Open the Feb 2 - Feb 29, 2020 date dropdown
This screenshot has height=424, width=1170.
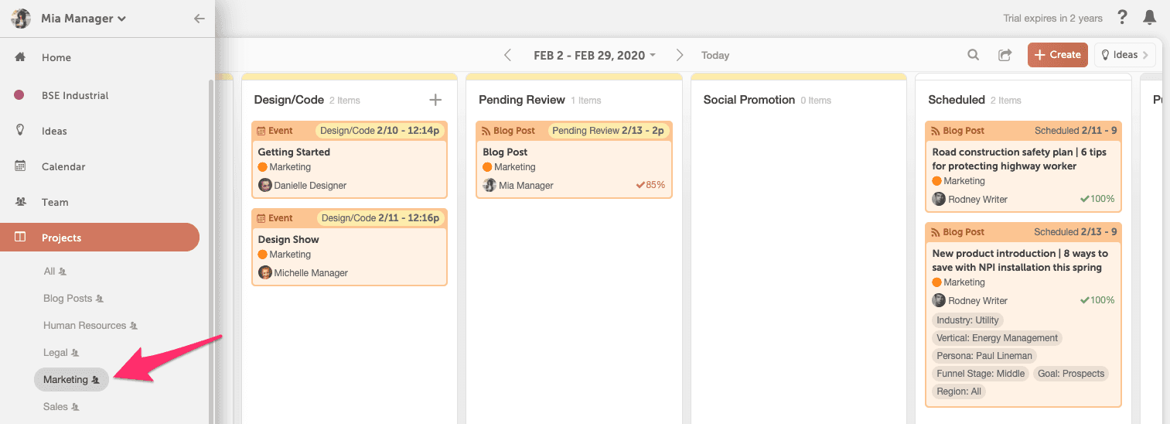click(594, 55)
